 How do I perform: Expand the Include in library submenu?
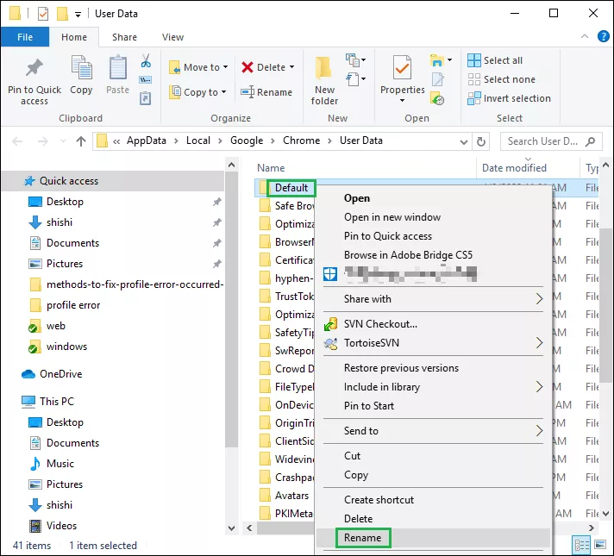click(433, 387)
